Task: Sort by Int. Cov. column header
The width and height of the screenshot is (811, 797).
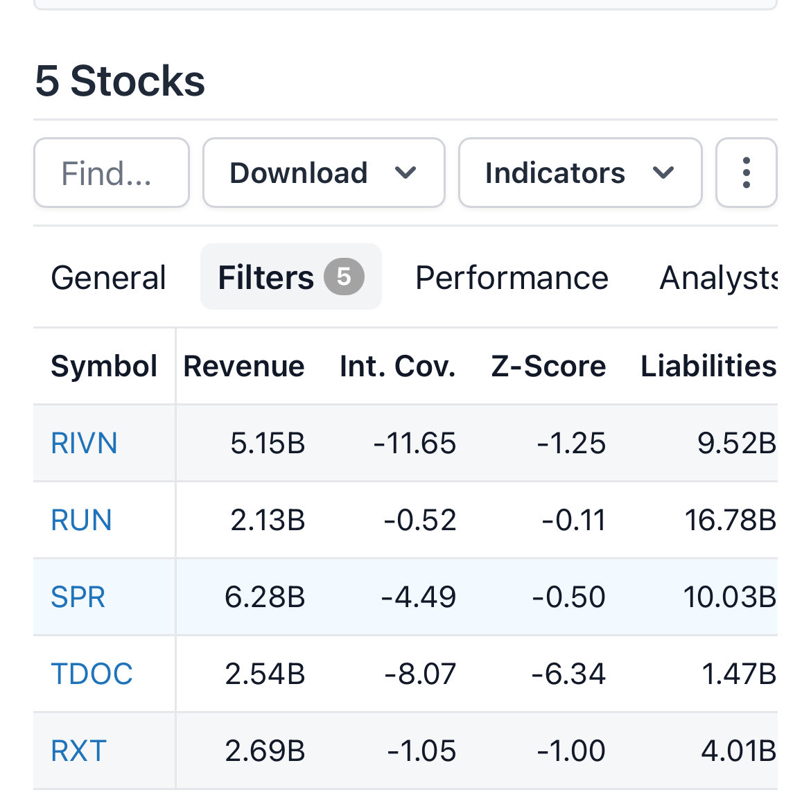Action: [x=397, y=366]
